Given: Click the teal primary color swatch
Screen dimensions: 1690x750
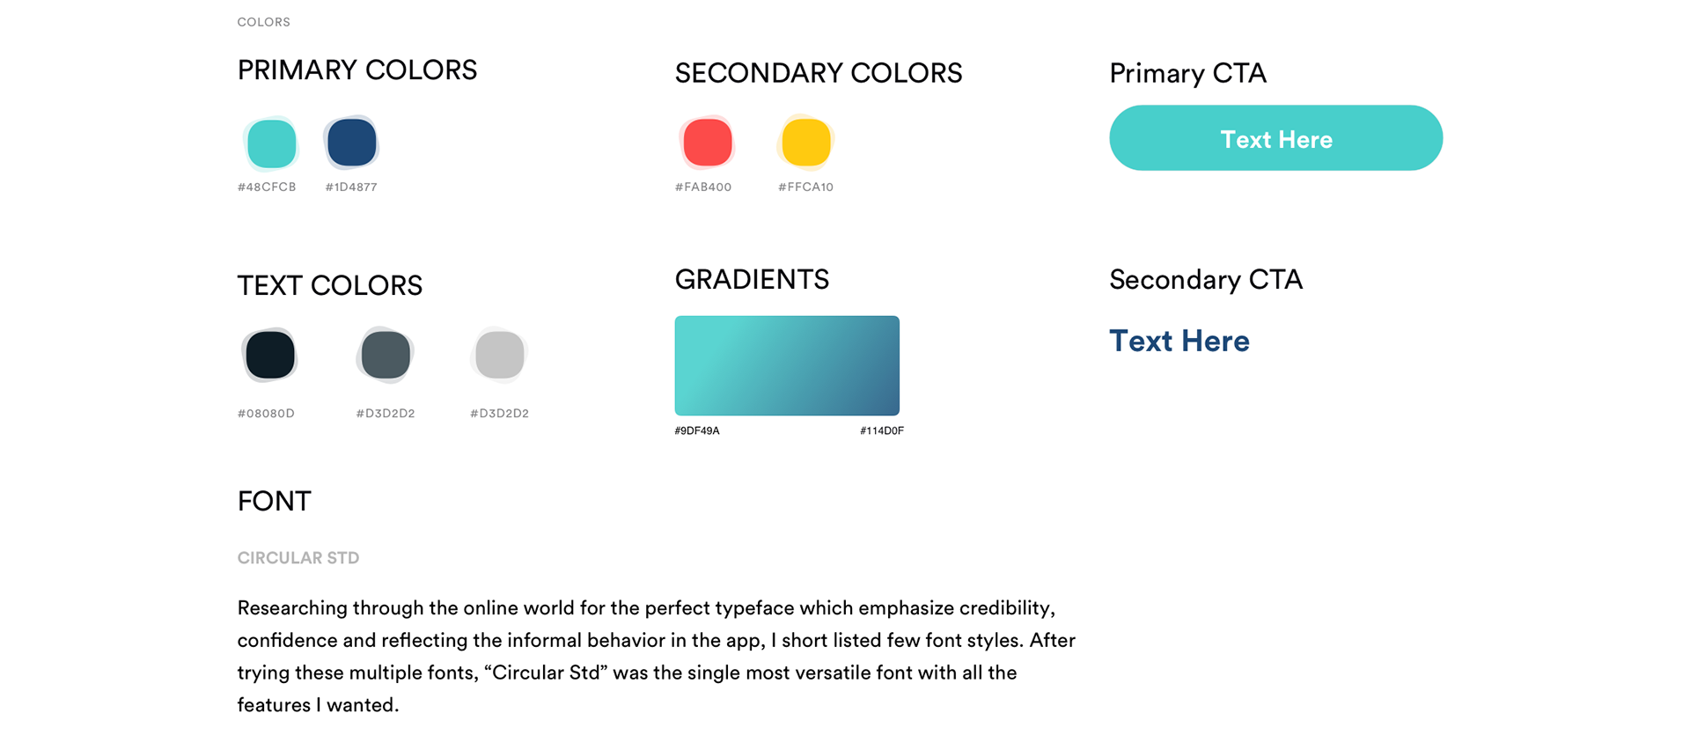Looking at the screenshot, I should tap(271, 143).
